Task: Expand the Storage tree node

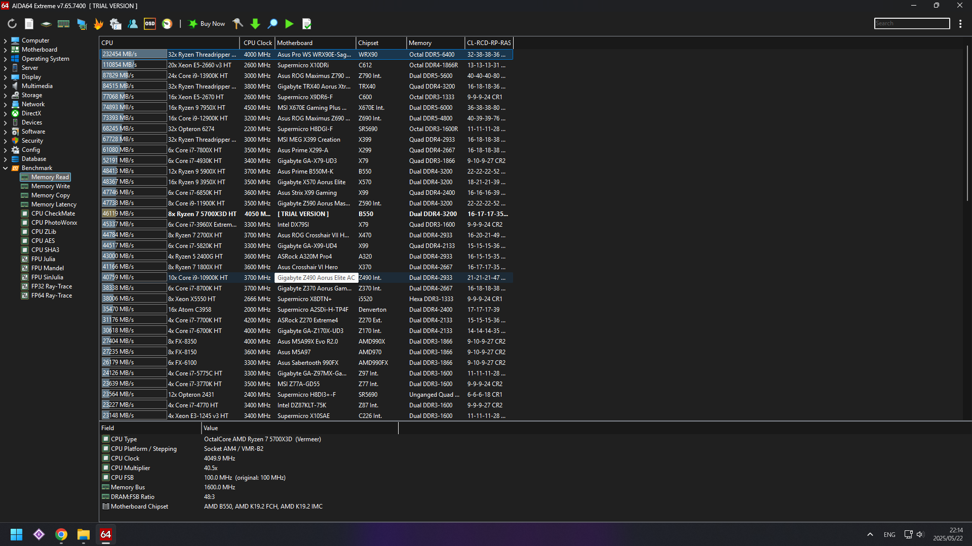Action: point(5,95)
